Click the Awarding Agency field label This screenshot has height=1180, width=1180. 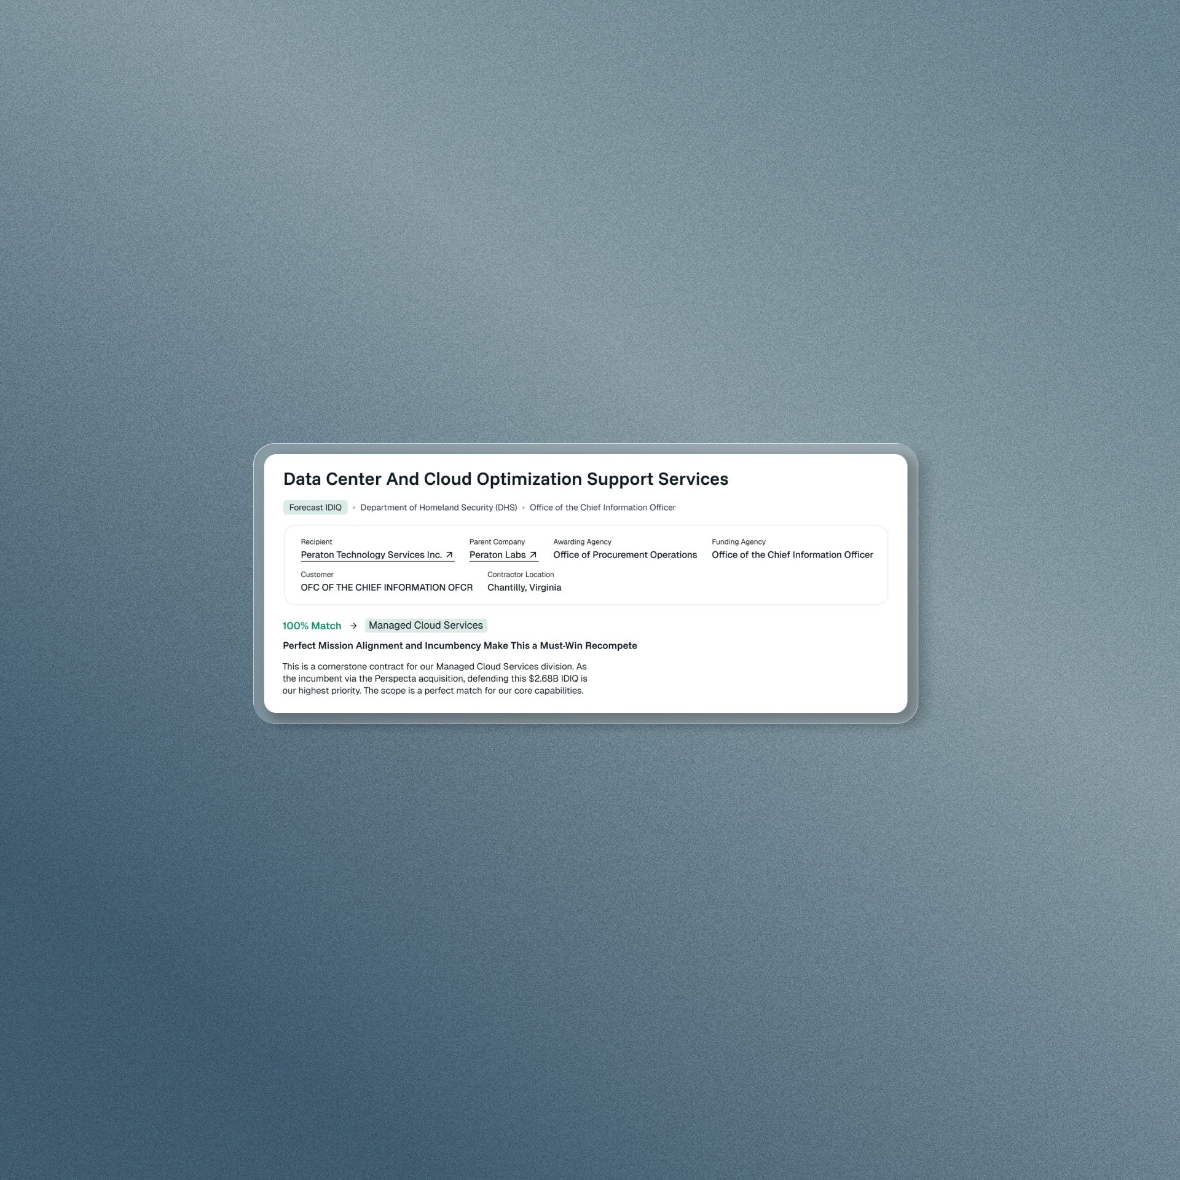582,542
